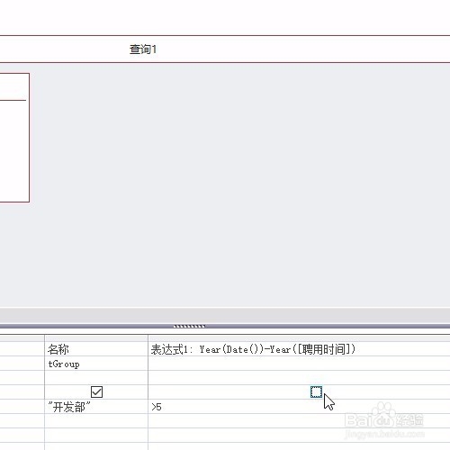Grab the pane splitter handle dots
Viewport: 450px width, 450px height.
pyautogui.click(x=189, y=326)
